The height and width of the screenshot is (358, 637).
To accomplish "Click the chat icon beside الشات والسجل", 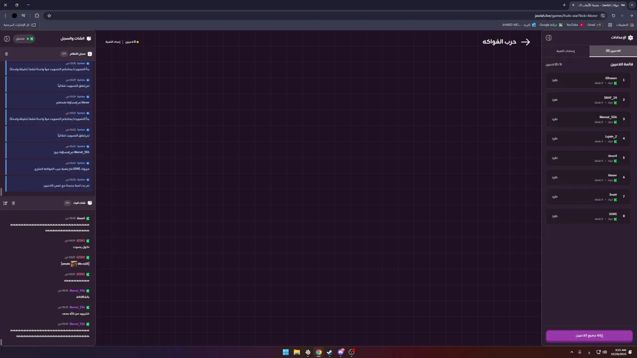I will click(89, 38).
